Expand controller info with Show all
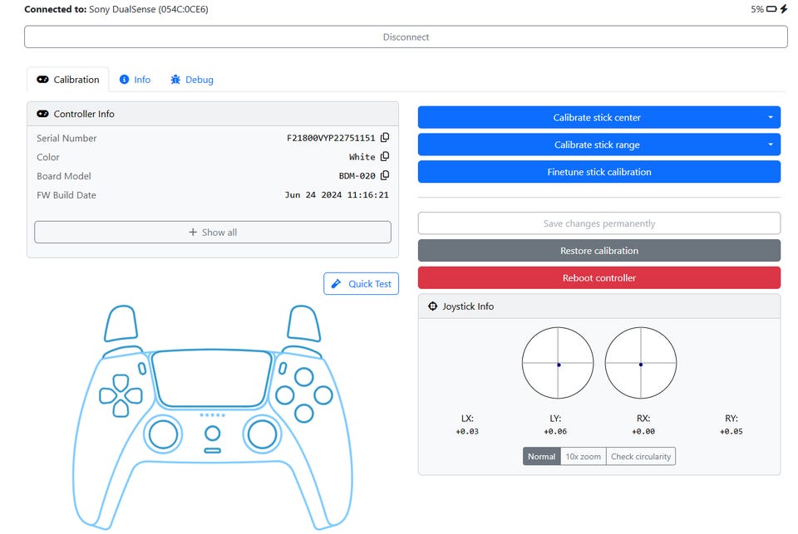This screenshot has width=798, height=534. (213, 232)
